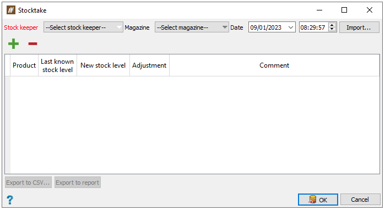Image resolution: width=385 pixels, height=210 pixels.
Task: Add a product row with green plus
Action: [x=13, y=43]
